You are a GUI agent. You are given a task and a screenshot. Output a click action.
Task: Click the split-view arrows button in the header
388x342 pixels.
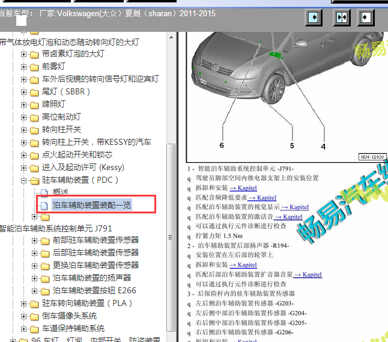click(x=342, y=17)
